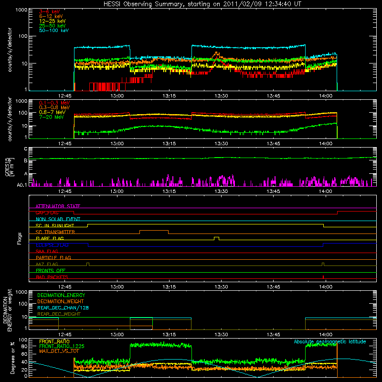
Task: Click the 13:45 tick label under the MeV panel
Action: coord(273,144)
